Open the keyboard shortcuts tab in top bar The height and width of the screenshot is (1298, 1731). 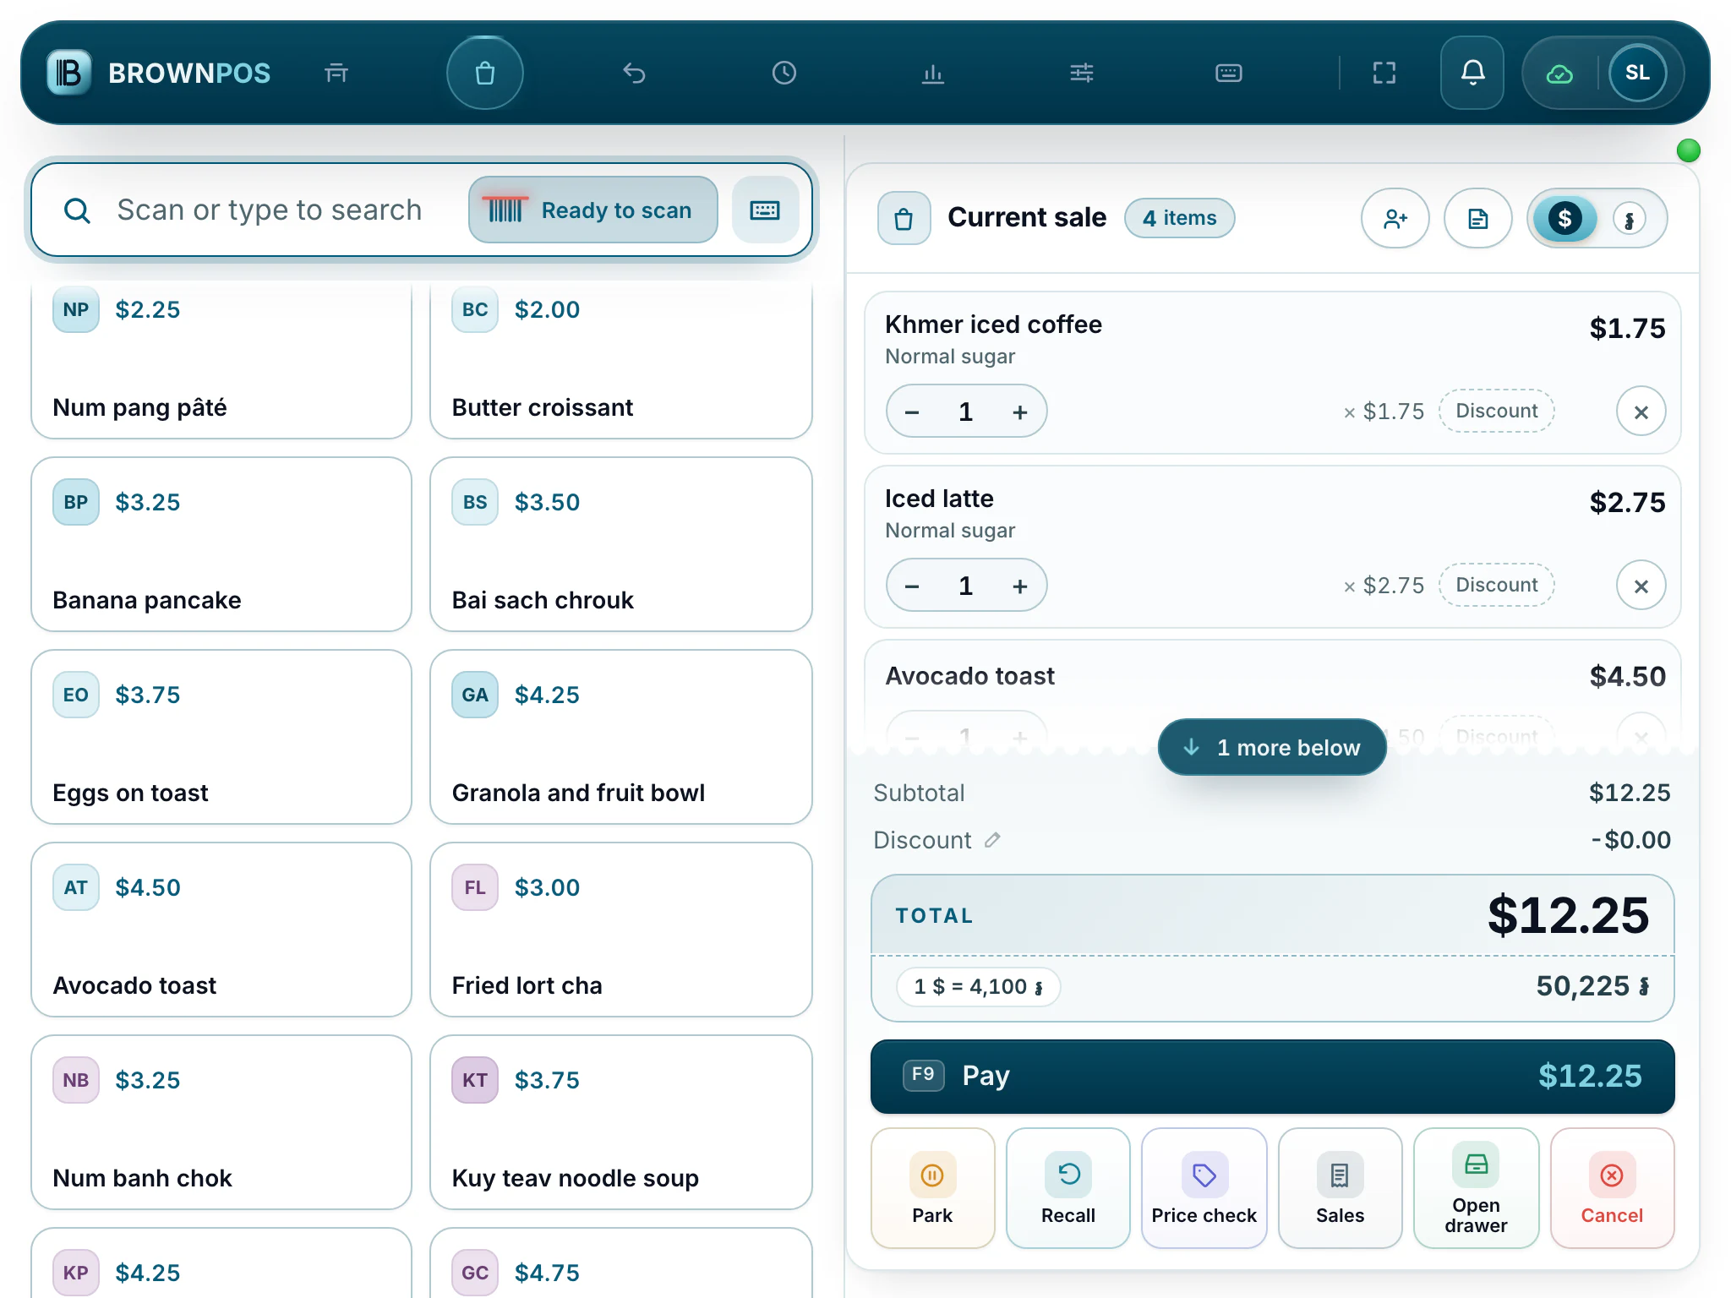[x=1229, y=74]
